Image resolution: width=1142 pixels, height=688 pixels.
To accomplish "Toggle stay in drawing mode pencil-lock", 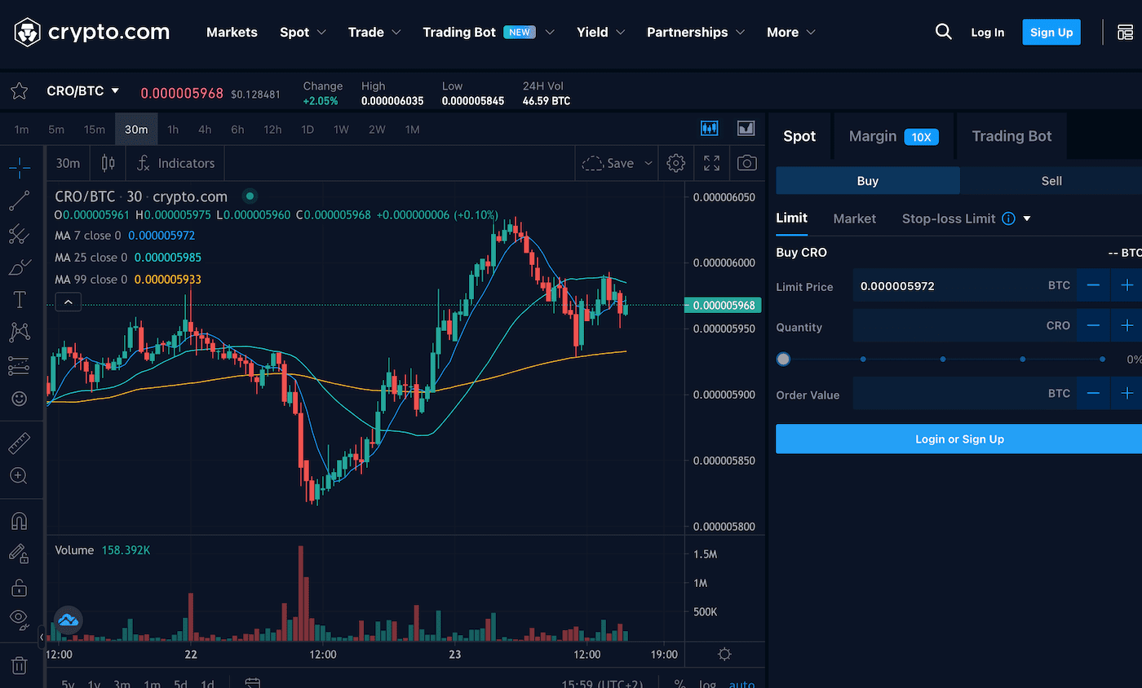I will pos(20,554).
